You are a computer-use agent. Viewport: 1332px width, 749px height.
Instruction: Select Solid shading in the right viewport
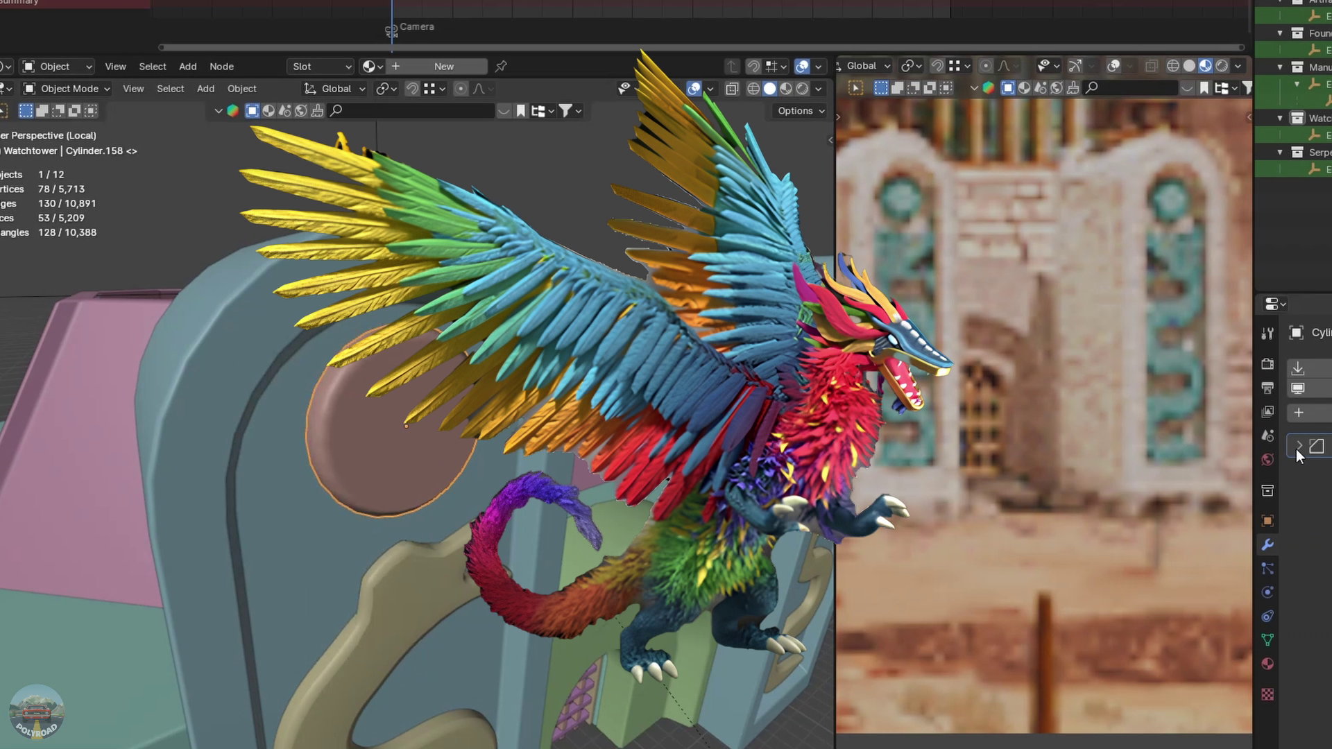1189,66
